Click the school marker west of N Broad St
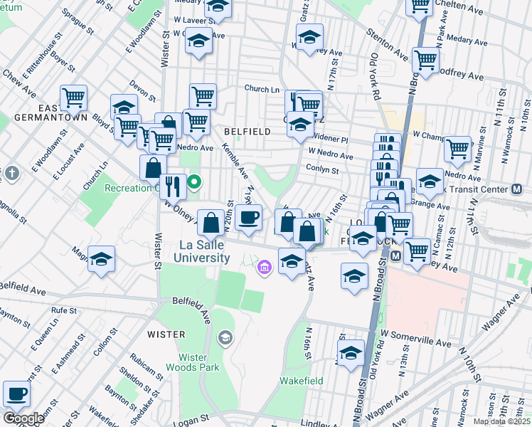 coord(354,278)
